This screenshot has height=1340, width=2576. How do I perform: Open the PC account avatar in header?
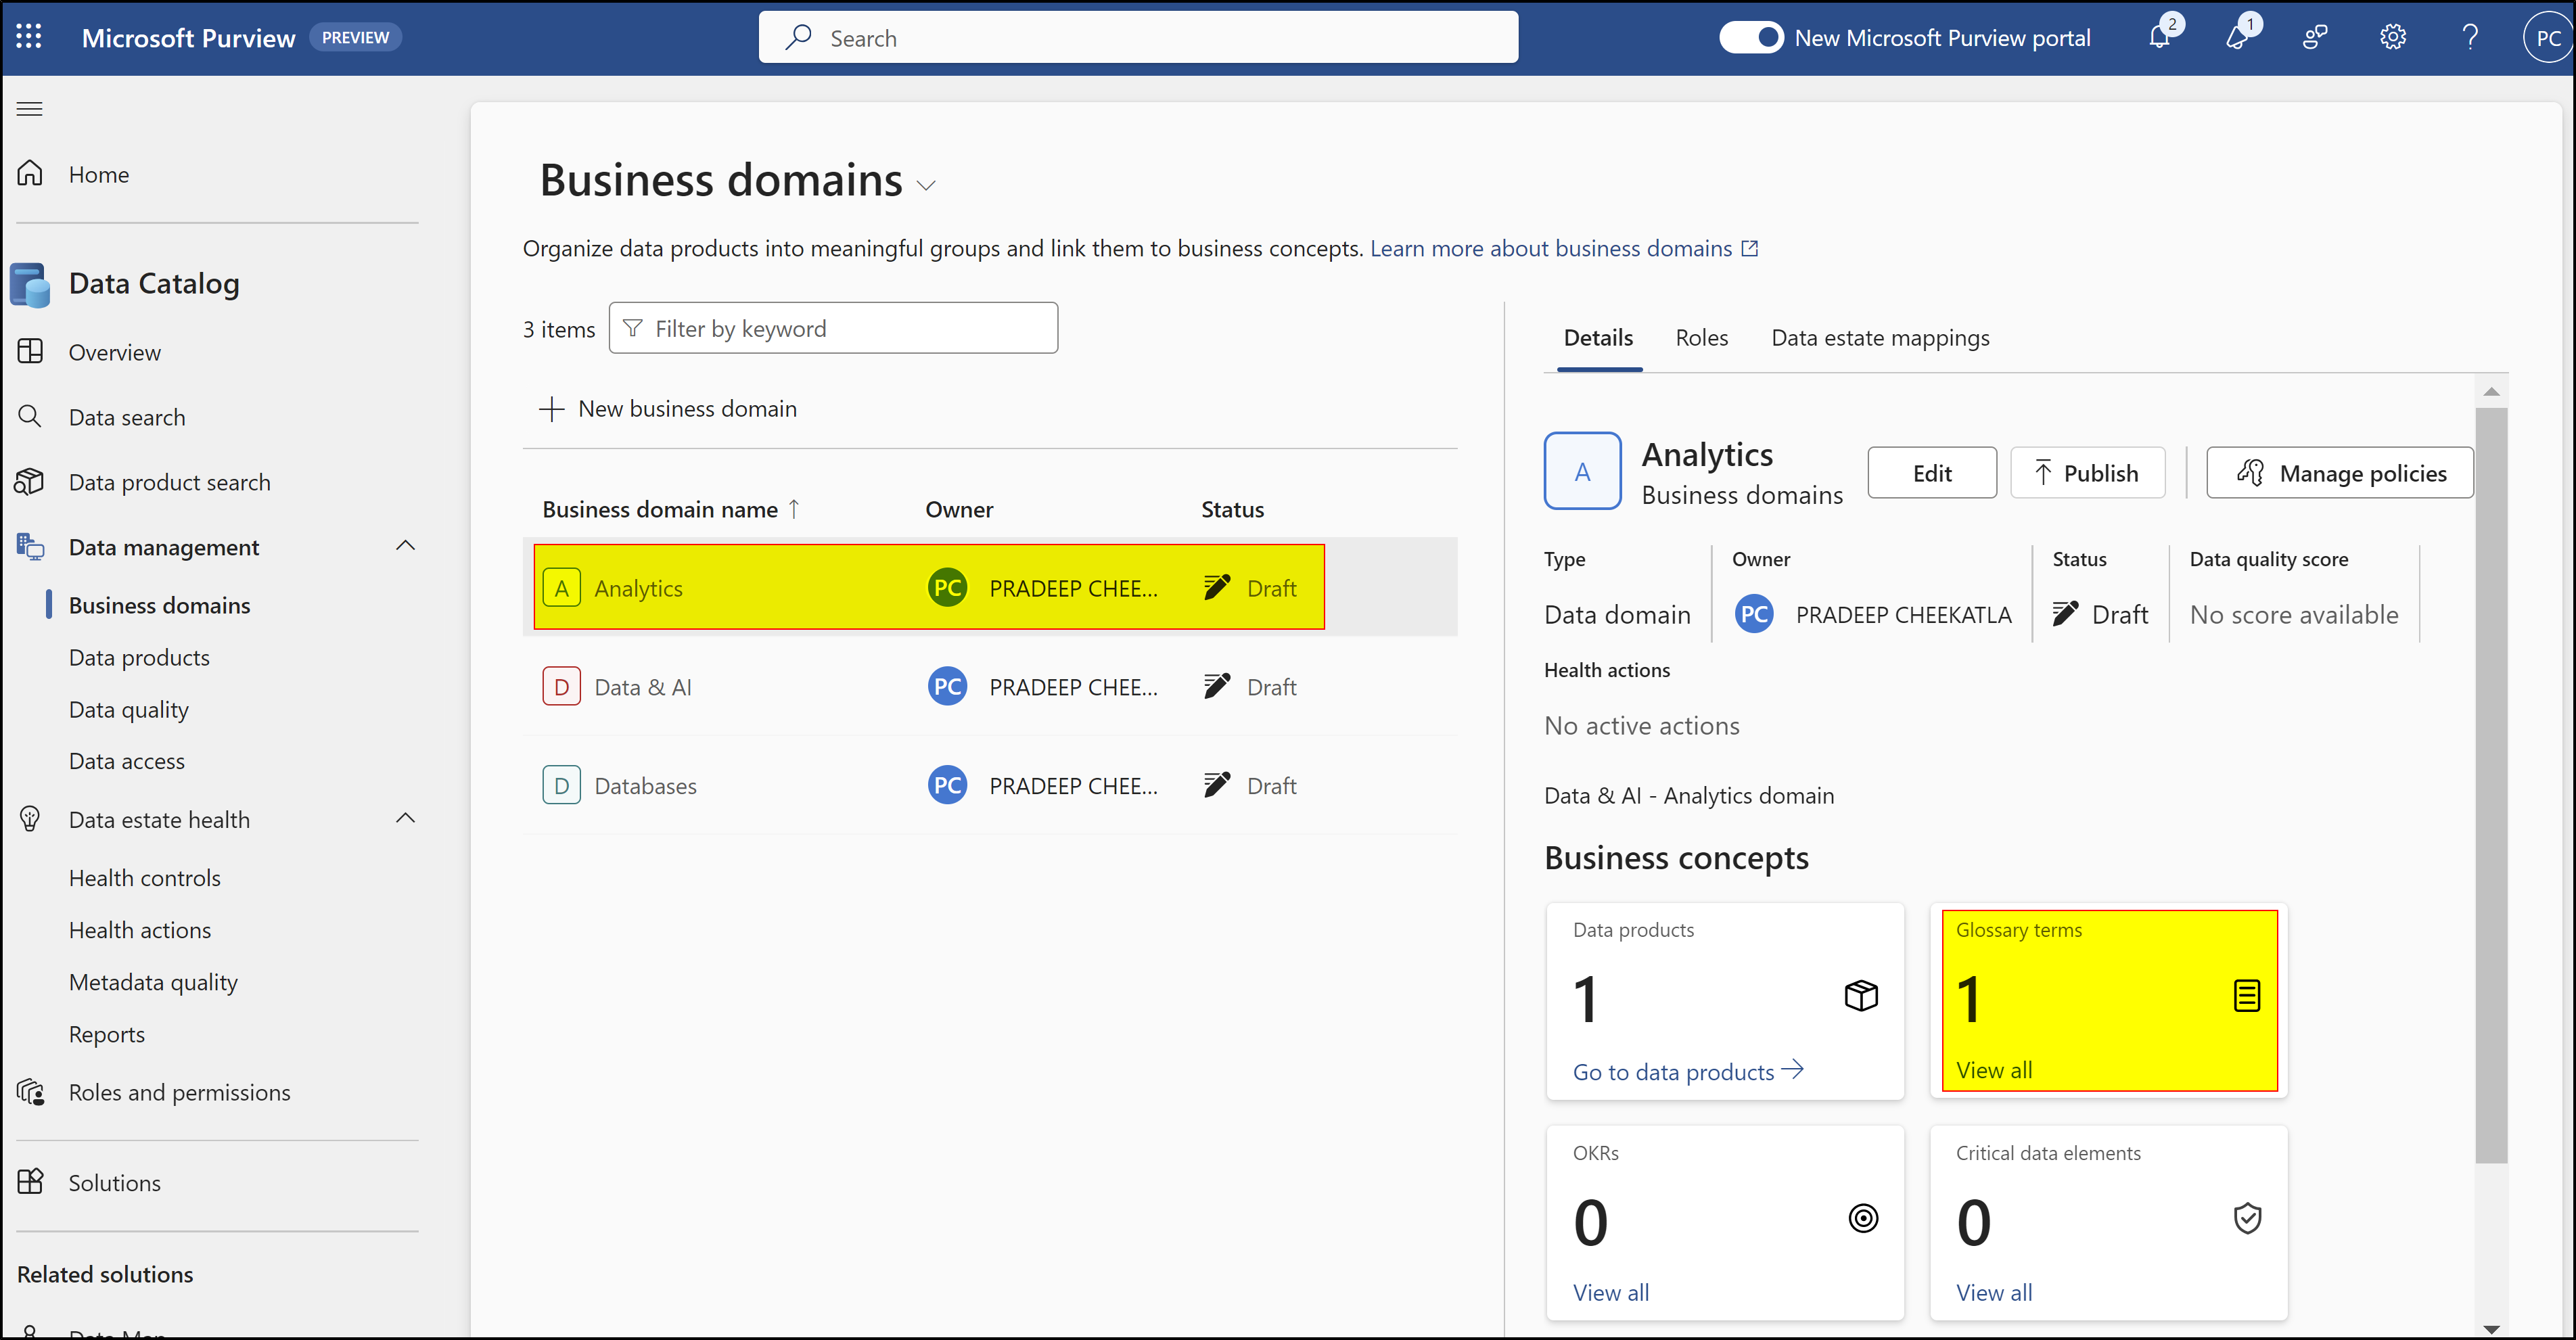click(x=2547, y=37)
